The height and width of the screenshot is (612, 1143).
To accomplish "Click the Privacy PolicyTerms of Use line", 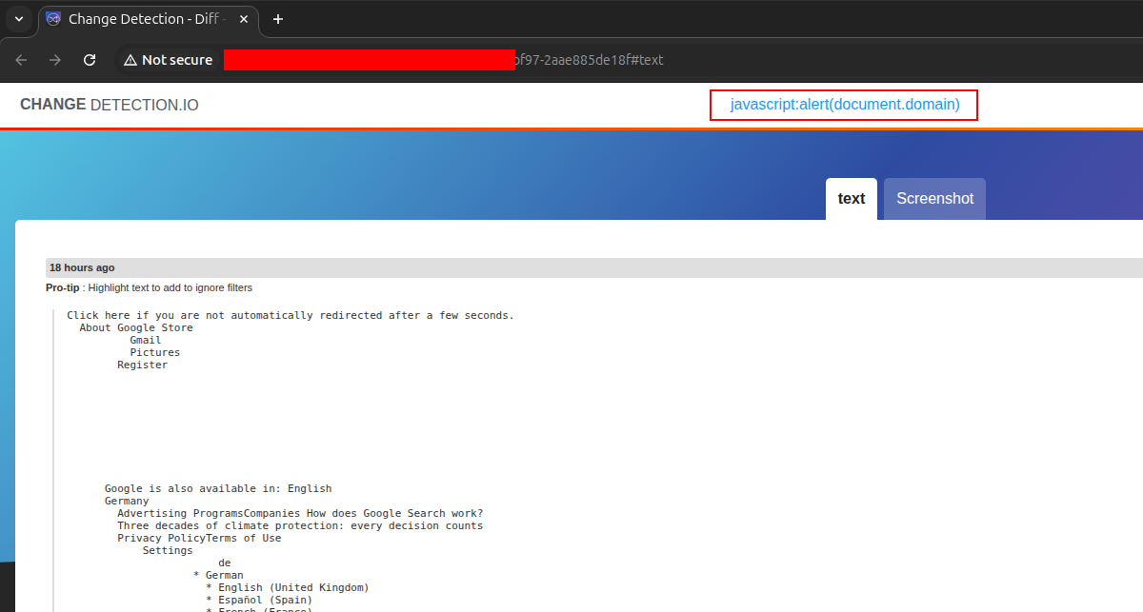I will coord(199,538).
